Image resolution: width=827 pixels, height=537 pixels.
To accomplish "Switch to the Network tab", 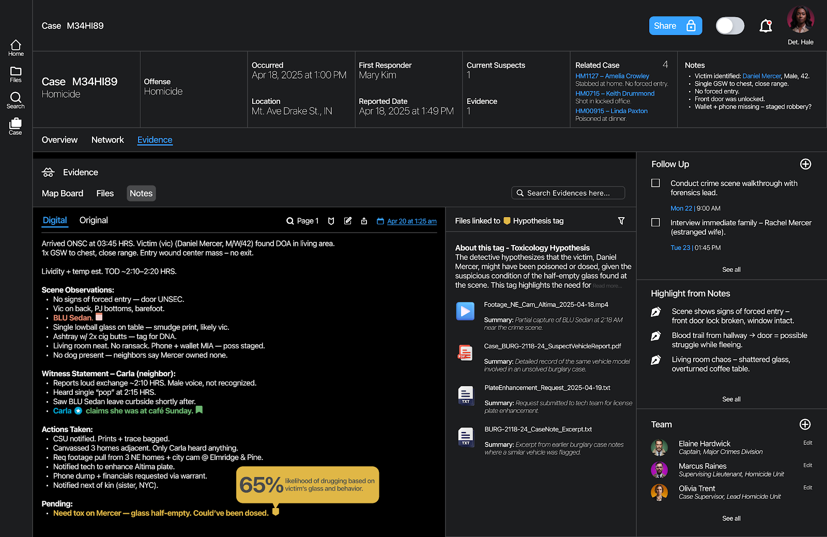I will [108, 140].
